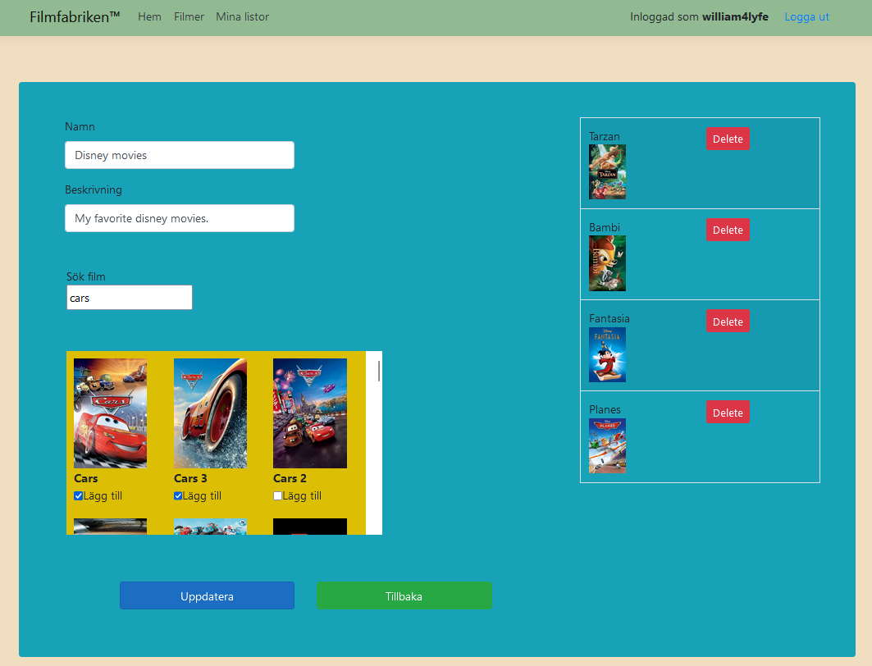Click the Namn field with Disney movies

coord(180,155)
